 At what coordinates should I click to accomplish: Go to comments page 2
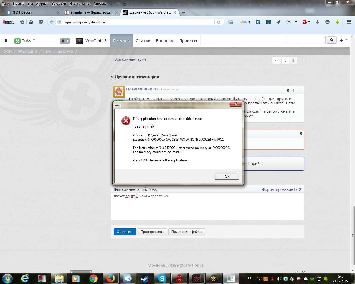[293, 60]
